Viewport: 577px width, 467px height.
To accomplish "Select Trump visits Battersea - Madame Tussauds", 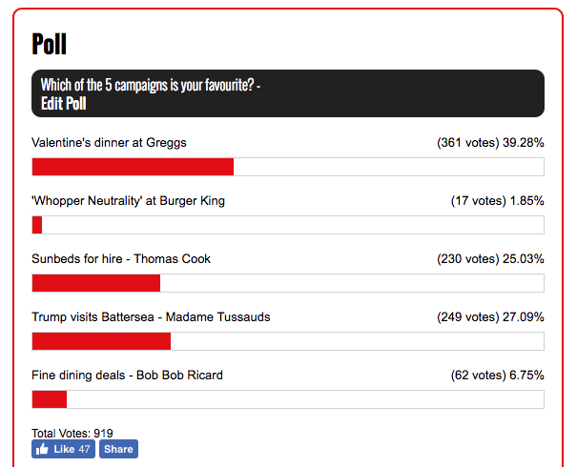I will point(151,317).
